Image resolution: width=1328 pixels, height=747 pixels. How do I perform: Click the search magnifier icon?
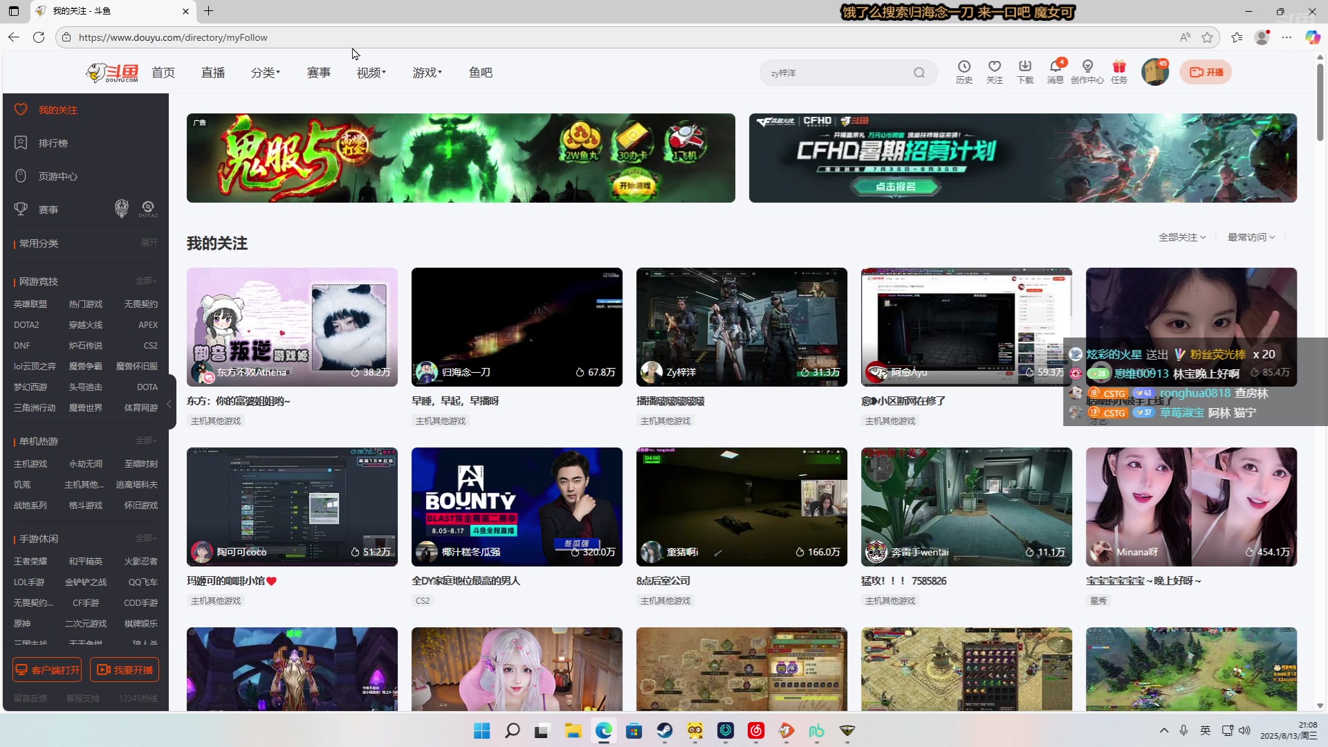pos(919,73)
